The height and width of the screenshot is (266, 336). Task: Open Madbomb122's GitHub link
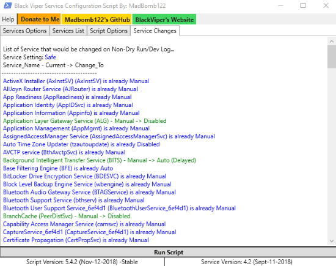tap(97, 20)
